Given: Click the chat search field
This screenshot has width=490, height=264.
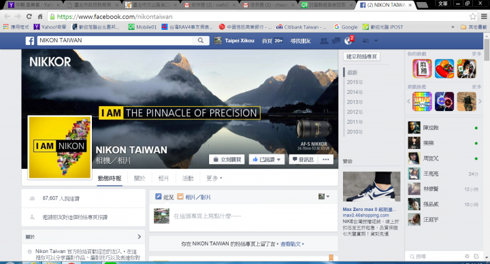Looking at the screenshot, I should (x=436, y=257).
